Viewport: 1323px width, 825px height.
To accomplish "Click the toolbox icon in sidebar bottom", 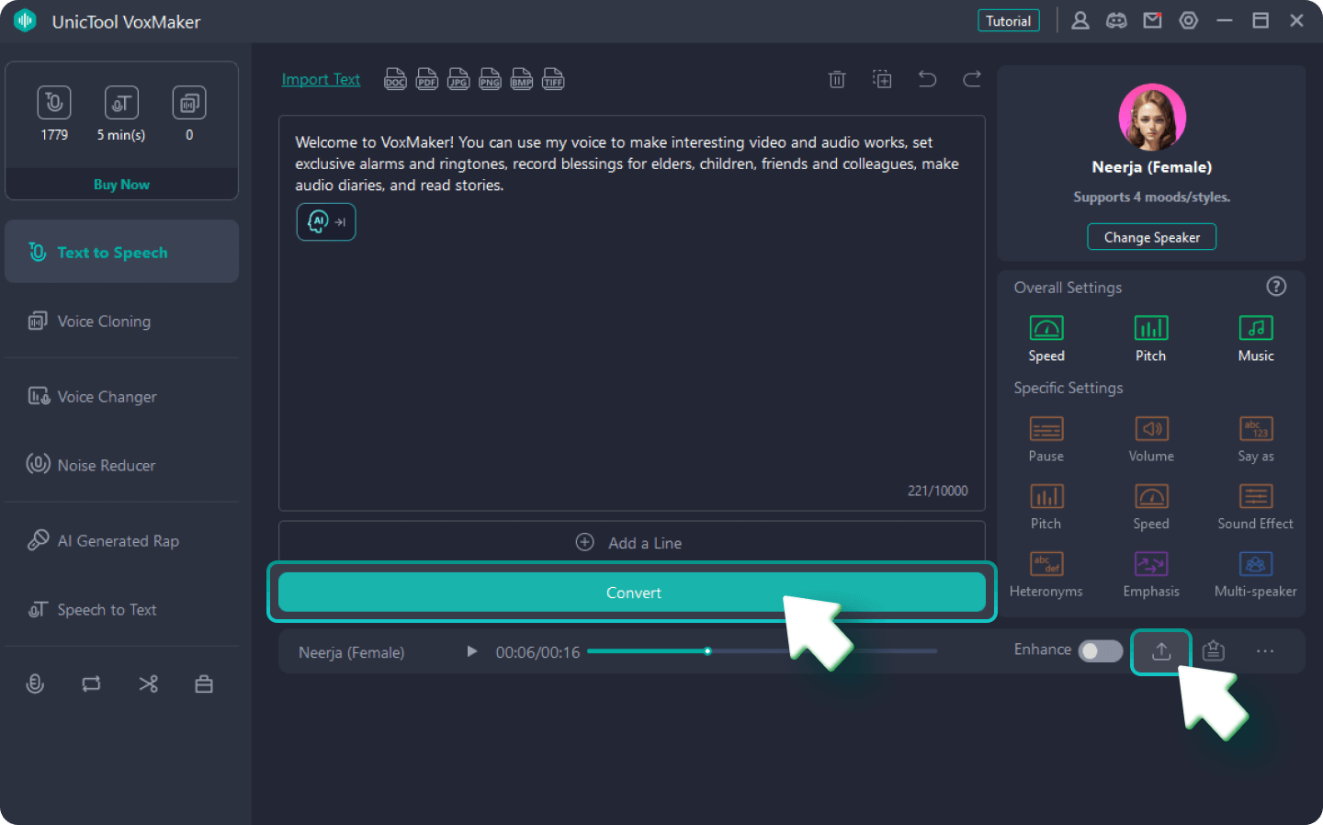I will click(x=204, y=684).
